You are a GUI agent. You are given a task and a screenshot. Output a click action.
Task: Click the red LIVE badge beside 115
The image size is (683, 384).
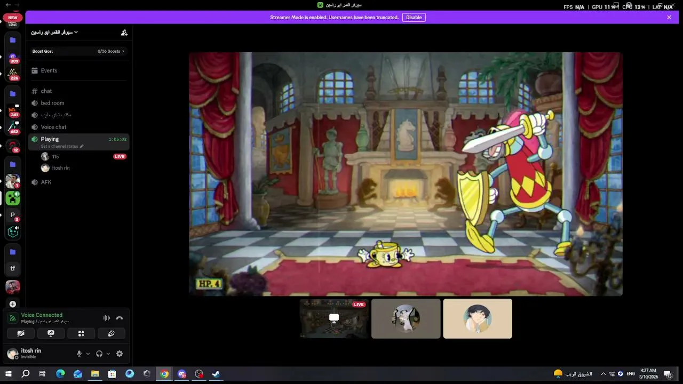click(x=120, y=156)
